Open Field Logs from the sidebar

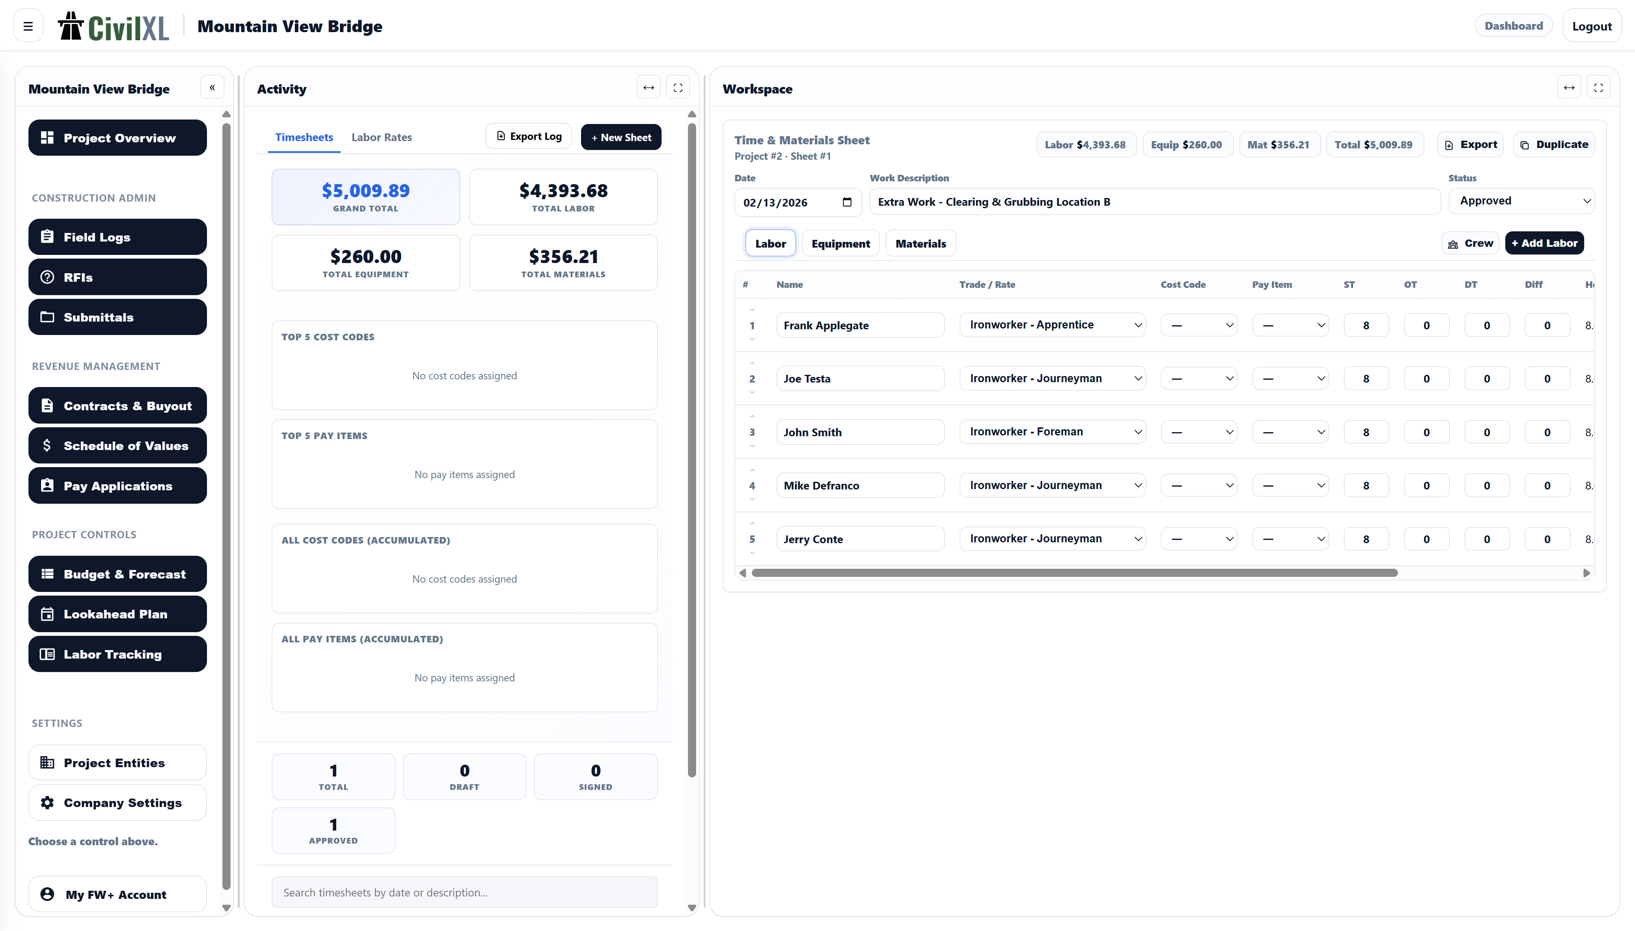117,237
